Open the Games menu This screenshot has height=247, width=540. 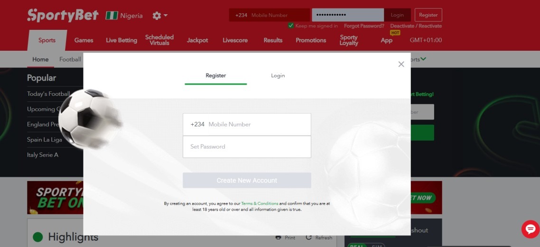pos(84,40)
